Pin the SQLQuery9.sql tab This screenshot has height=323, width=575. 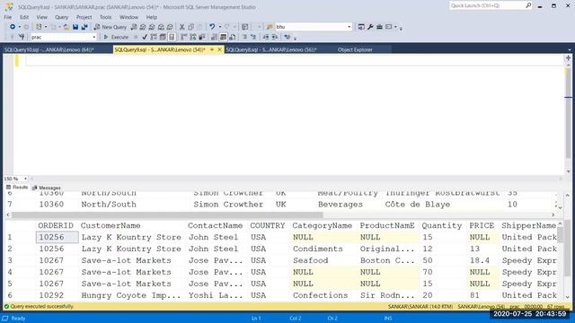[212, 49]
